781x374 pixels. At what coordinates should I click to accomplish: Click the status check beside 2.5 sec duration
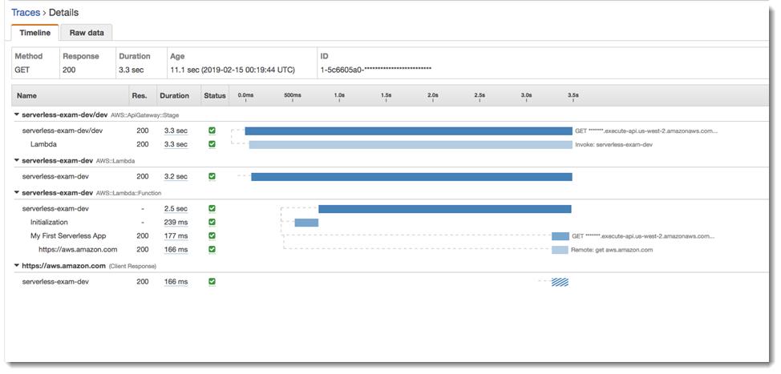pyautogui.click(x=212, y=208)
